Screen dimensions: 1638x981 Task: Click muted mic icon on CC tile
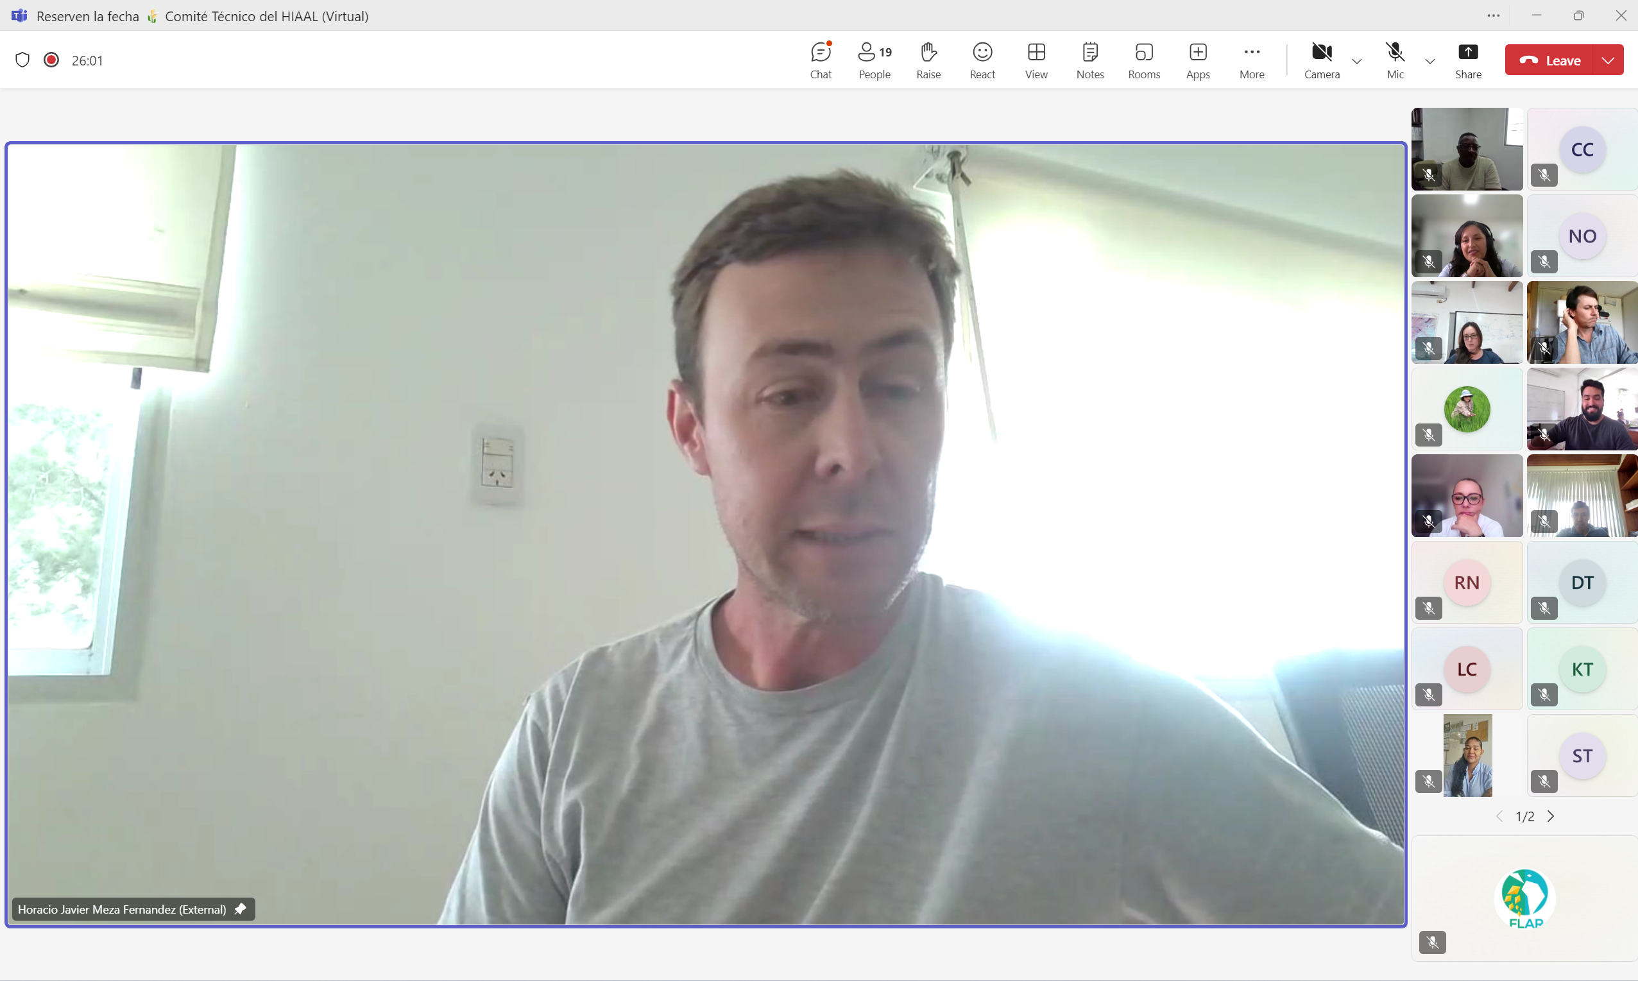[1544, 175]
